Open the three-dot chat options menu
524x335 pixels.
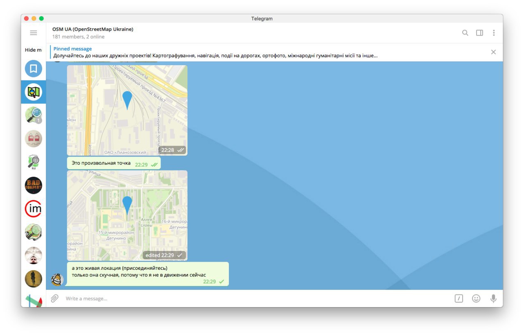[x=494, y=33]
